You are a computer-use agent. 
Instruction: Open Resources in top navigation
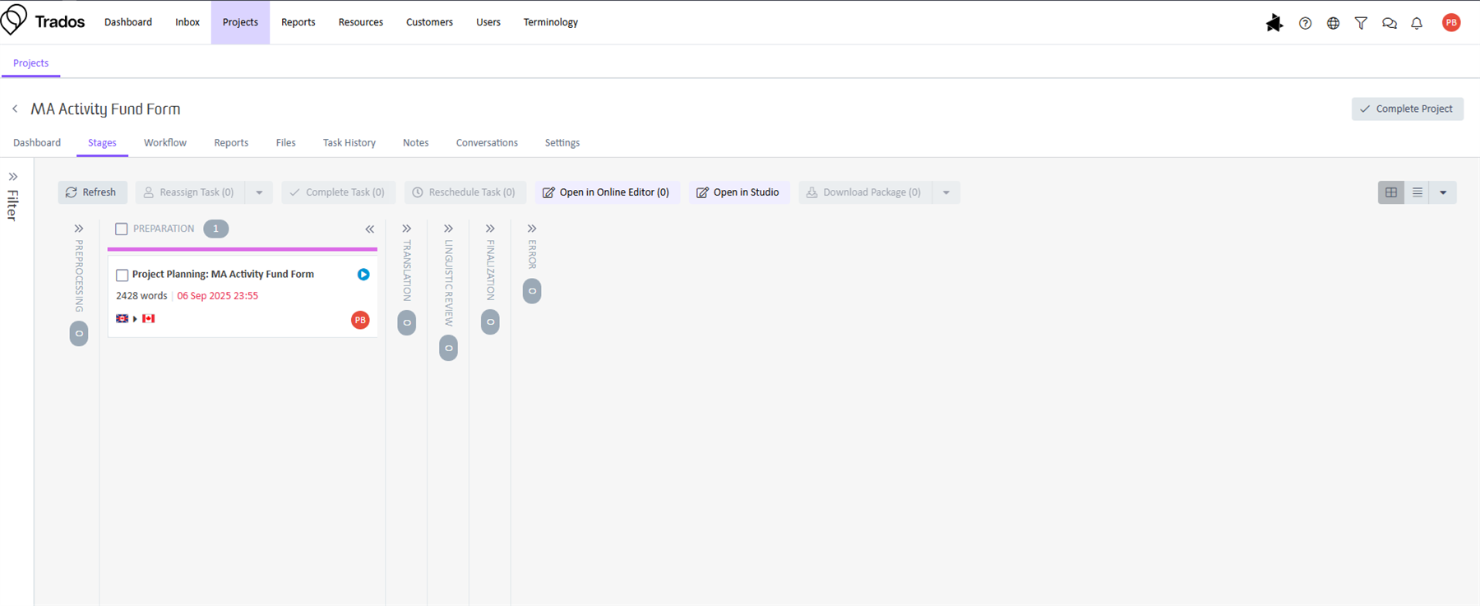tap(361, 22)
